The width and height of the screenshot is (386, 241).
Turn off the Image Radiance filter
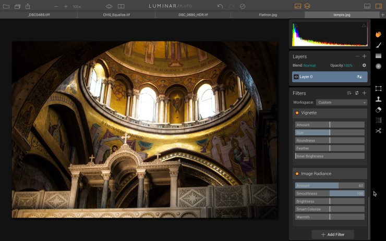297,173
